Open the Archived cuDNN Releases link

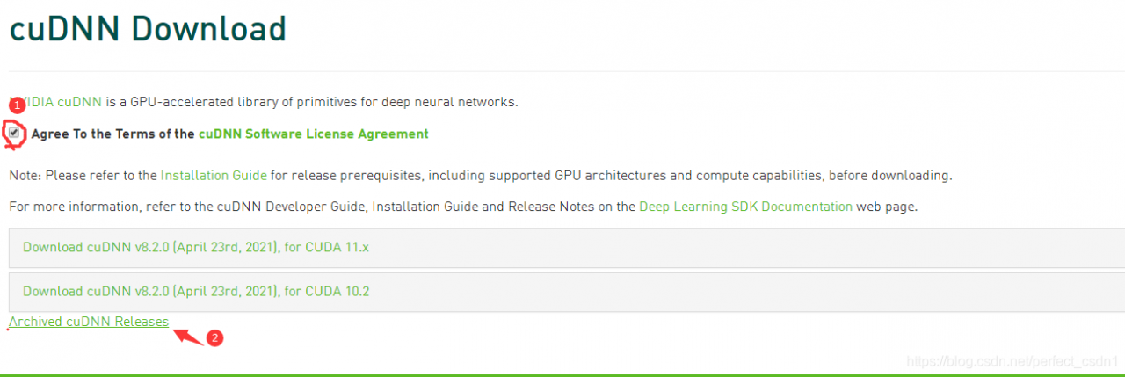point(89,322)
